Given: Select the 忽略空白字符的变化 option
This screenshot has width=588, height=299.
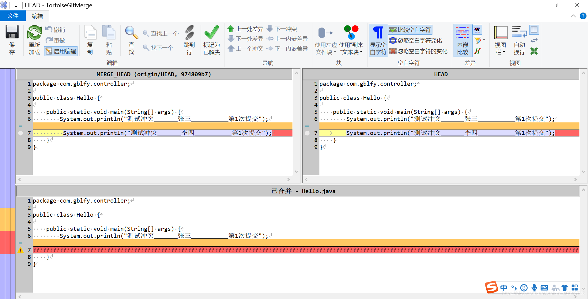Looking at the screenshot, I should point(418,51).
